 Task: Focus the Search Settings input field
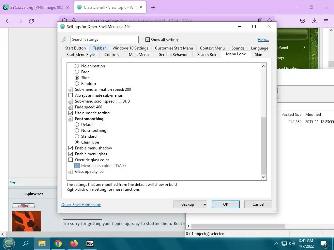click(x=104, y=39)
